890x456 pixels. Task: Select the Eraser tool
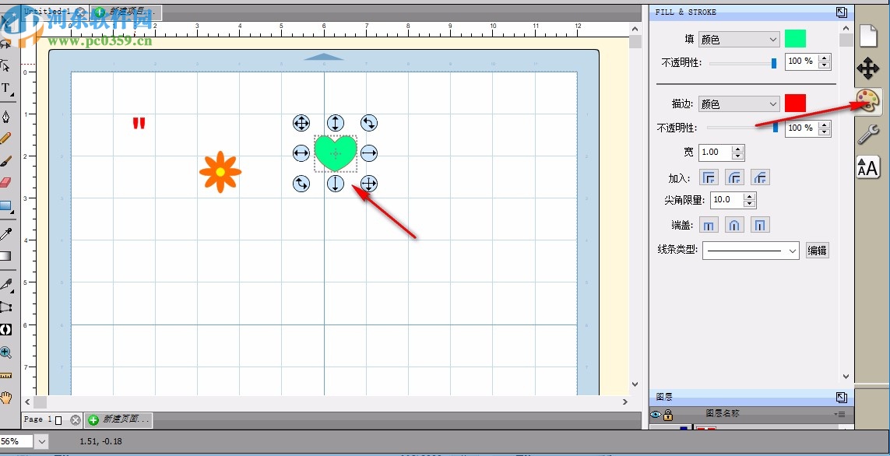pos(5,183)
